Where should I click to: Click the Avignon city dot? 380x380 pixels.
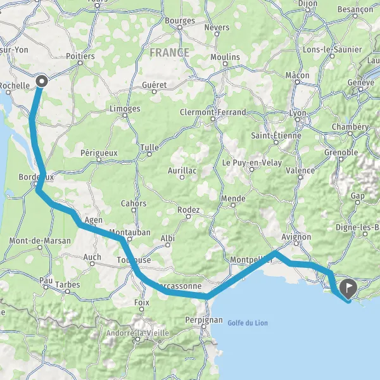point(296,244)
